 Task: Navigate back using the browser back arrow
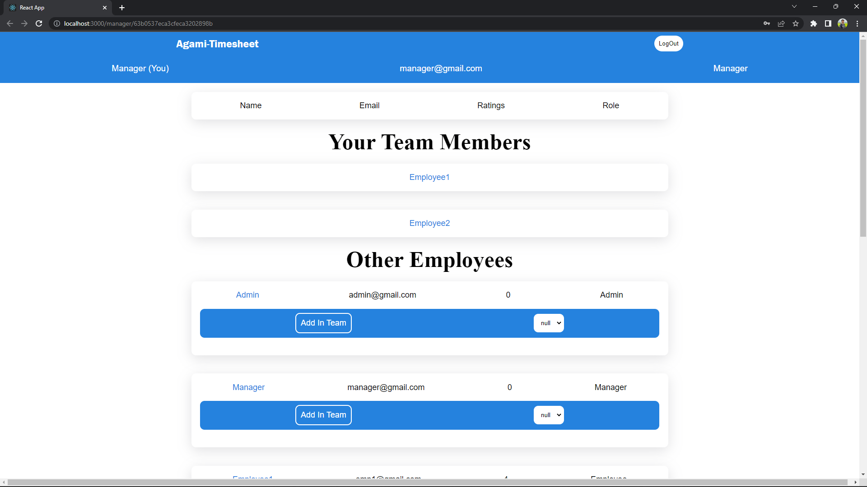pos(10,23)
